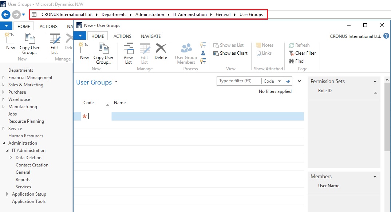Click the blue Help question mark icon
Image resolution: width=391 pixels, height=212 pixels.
click(x=386, y=36)
